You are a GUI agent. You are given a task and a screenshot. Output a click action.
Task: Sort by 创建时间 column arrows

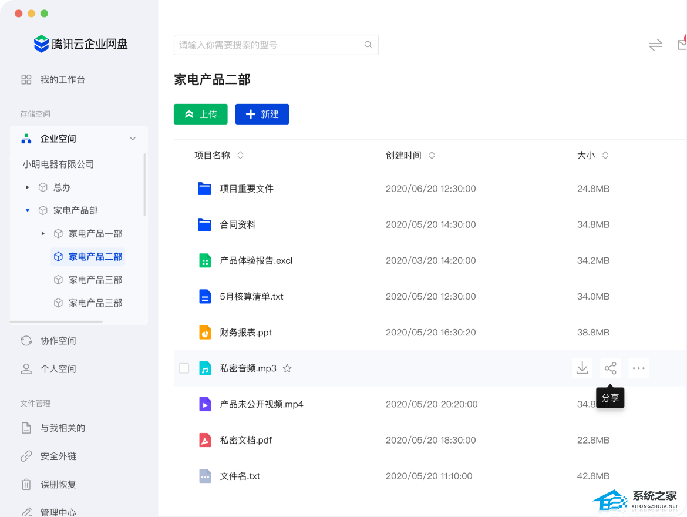pyautogui.click(x=432, y=155)
